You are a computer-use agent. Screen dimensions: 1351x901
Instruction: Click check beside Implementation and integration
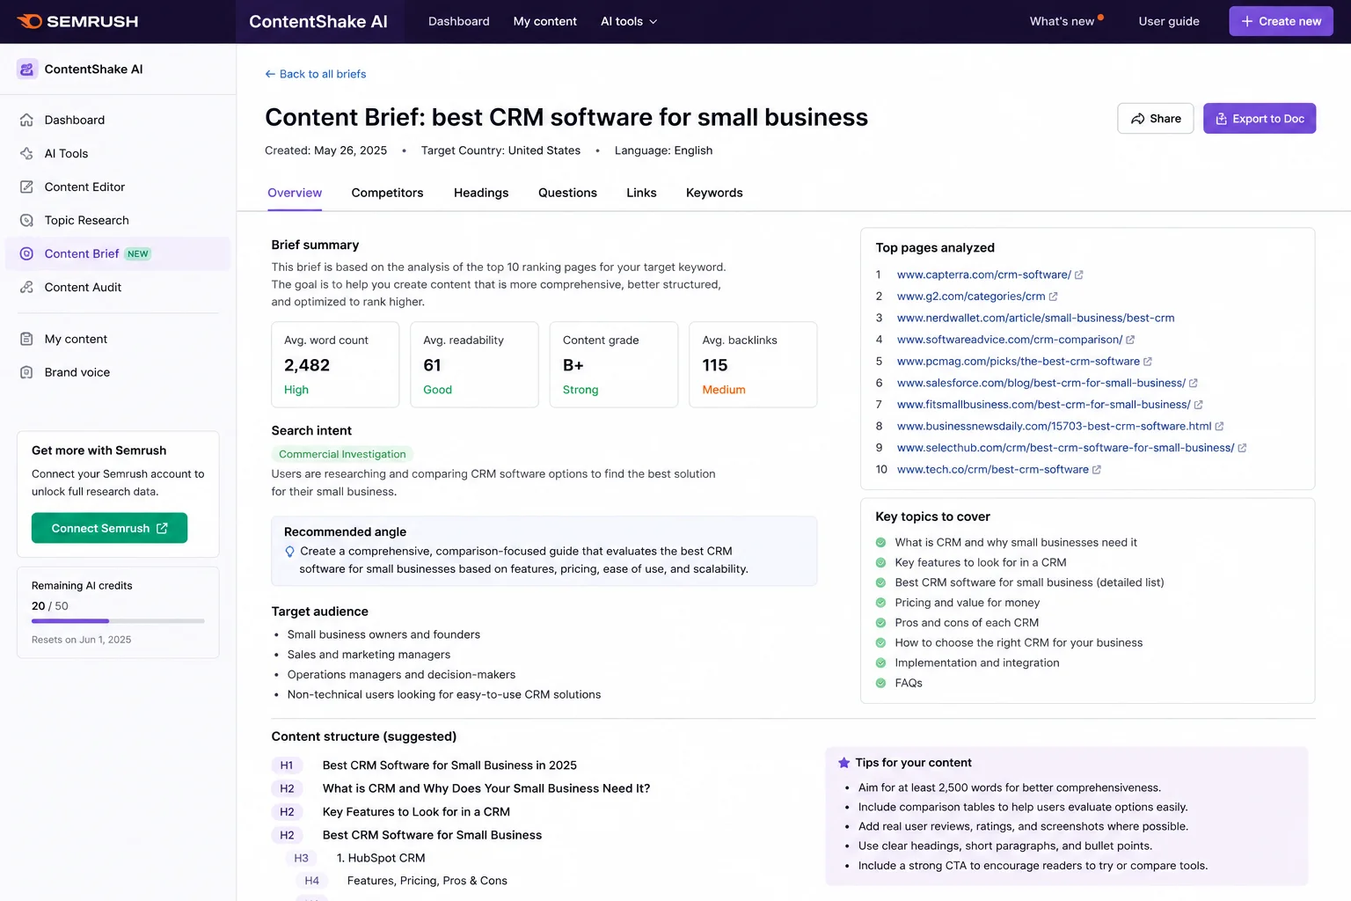(880, 663)
